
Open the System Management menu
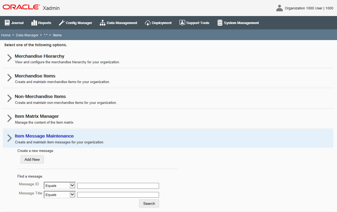click(238, 23)
